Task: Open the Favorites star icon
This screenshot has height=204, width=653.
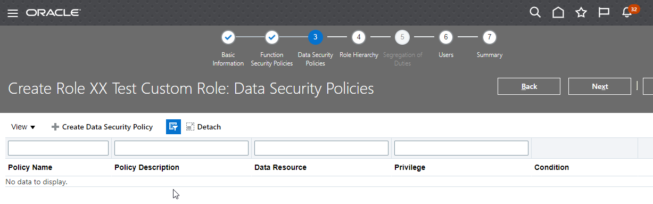Action: click(x=581, y=12)
